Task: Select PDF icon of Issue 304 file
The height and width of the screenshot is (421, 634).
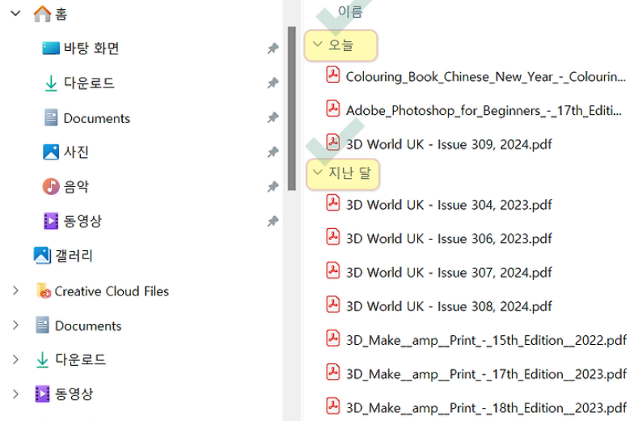Action: click(333, 203)
